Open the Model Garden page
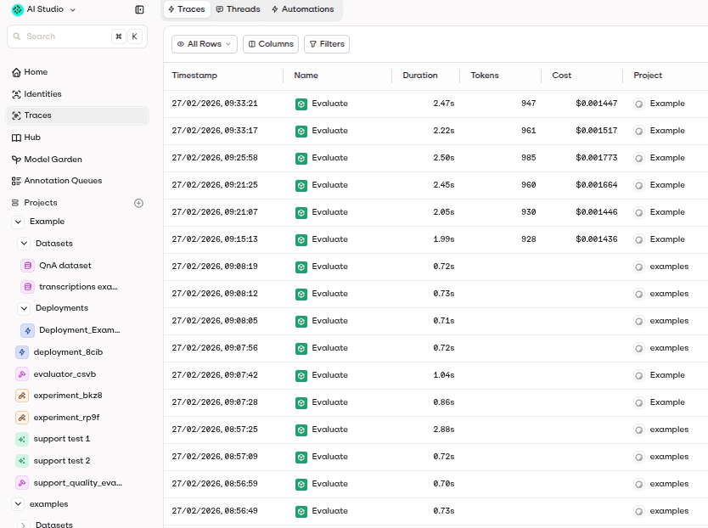The width and height of the screenshot is (708, 528). (53, 159)
